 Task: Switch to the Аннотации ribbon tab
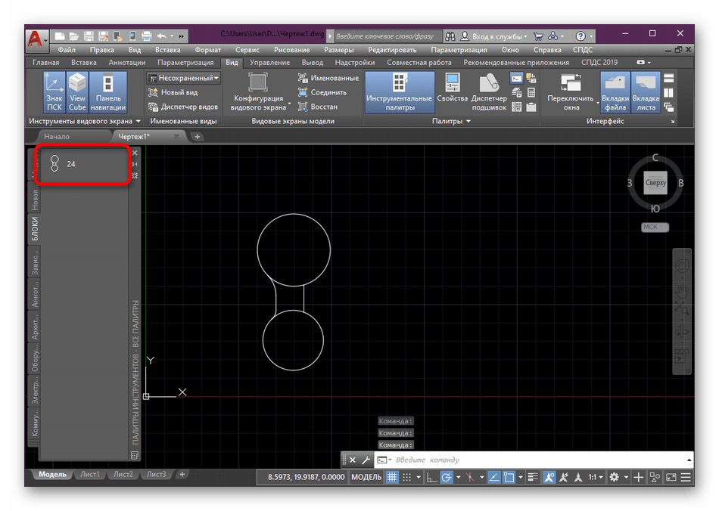click(x=126, y=63)
